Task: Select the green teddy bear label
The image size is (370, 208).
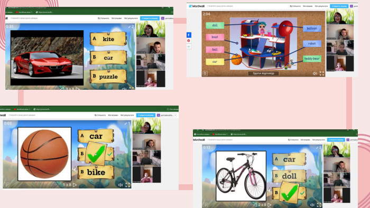Action: tap(312, 59)
